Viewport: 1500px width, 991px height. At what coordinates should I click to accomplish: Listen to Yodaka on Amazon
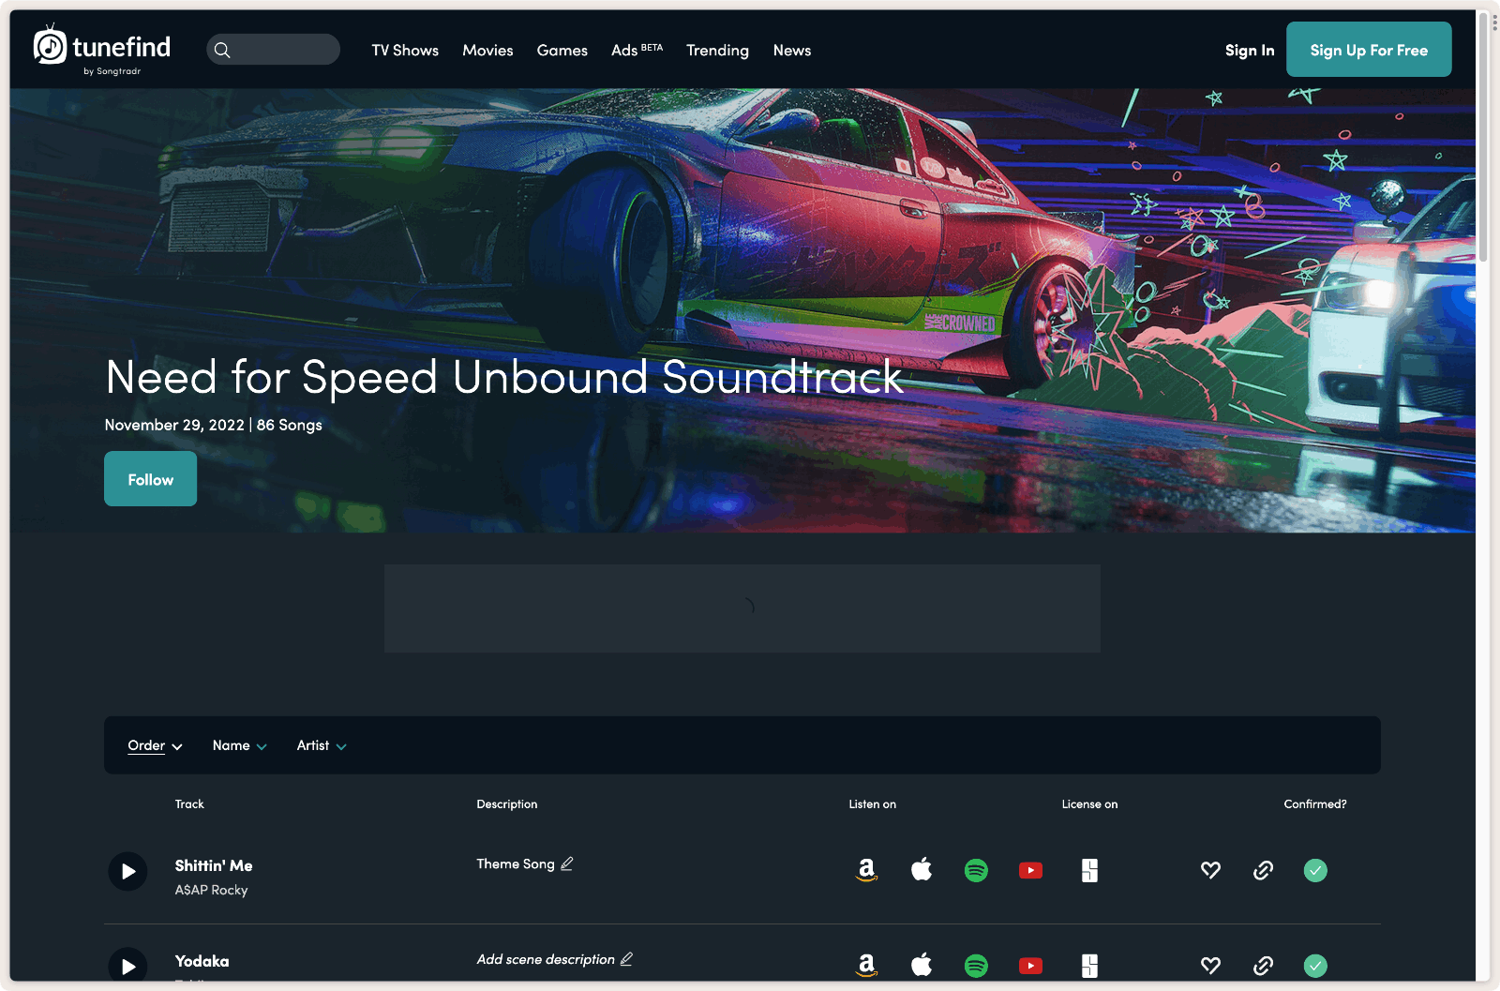coord(867,966)
